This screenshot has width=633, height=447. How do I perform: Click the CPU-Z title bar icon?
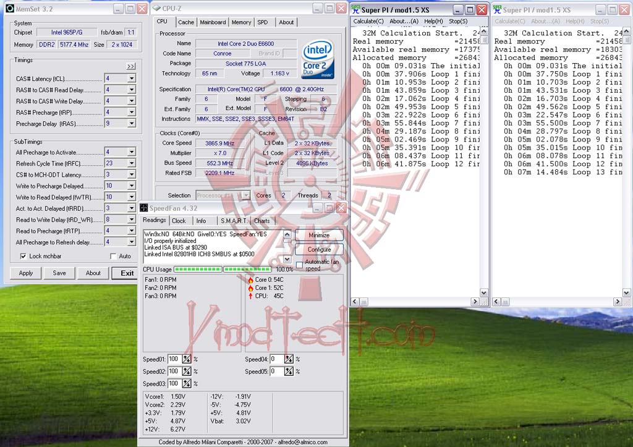(156, 9)
